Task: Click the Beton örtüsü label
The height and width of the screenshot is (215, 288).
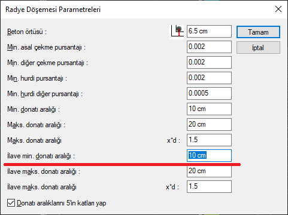Action: click(27, 32)
